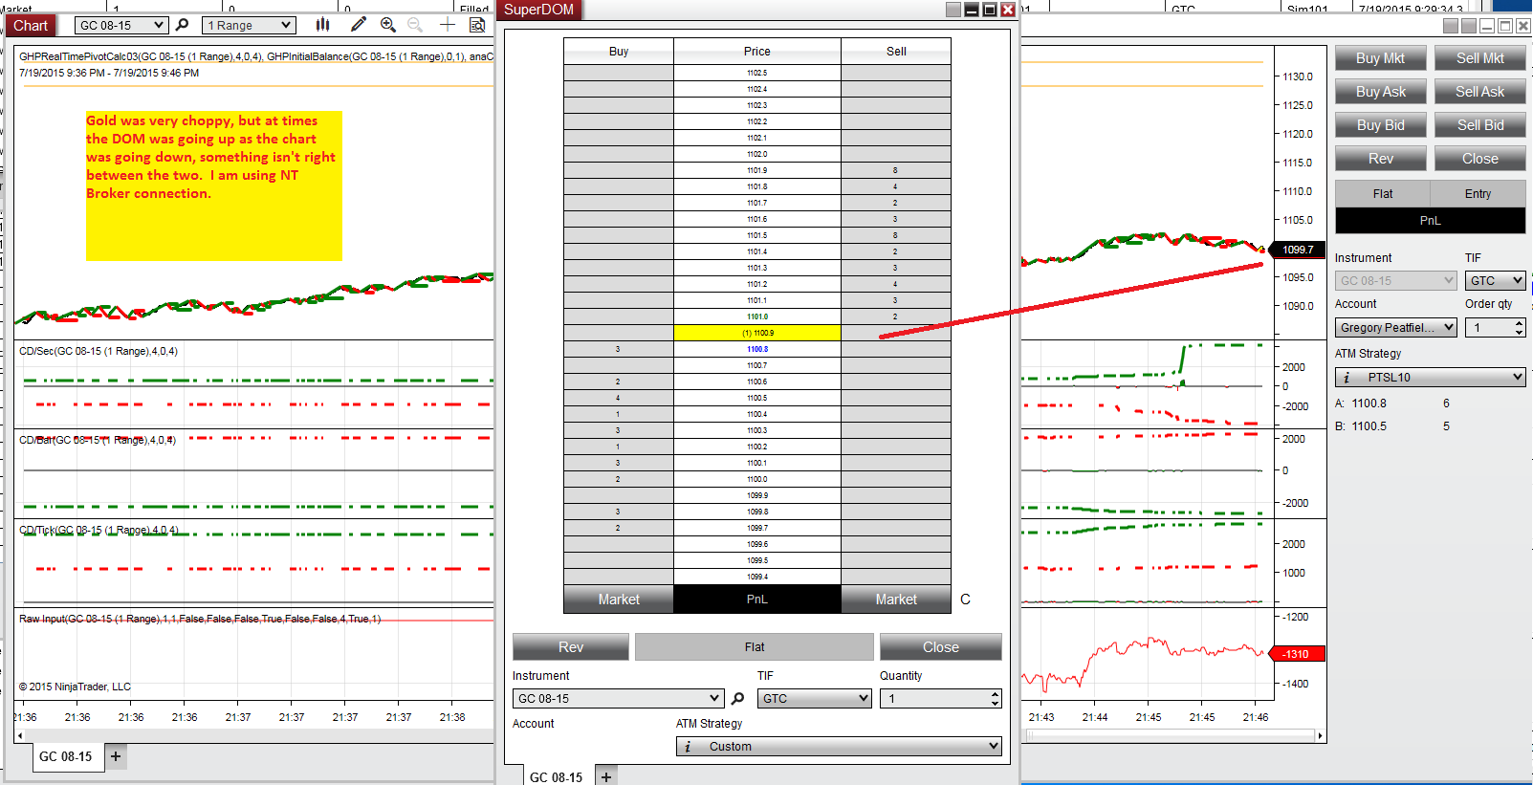Switch to GC 08-15 chart tab
Viewport: 1533px width, 785px height.
pyautogui.click(x=66, y=756)
